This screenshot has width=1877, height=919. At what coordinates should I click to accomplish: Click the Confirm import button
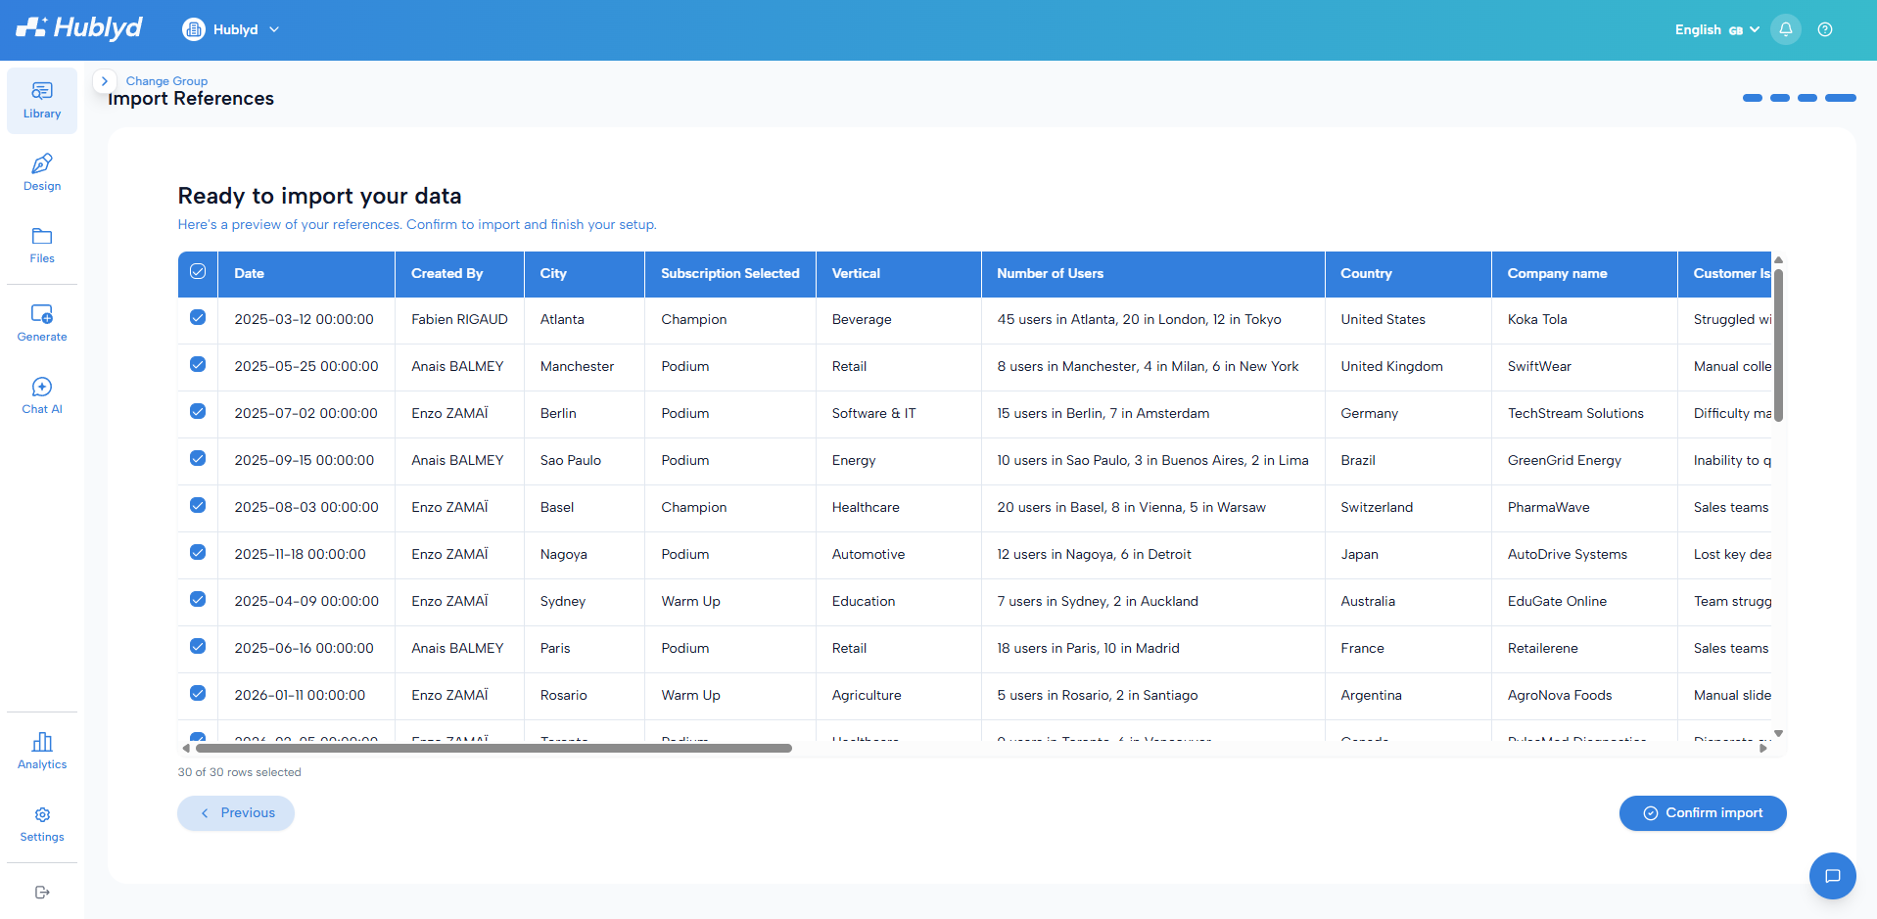(x=1703, y=813)
